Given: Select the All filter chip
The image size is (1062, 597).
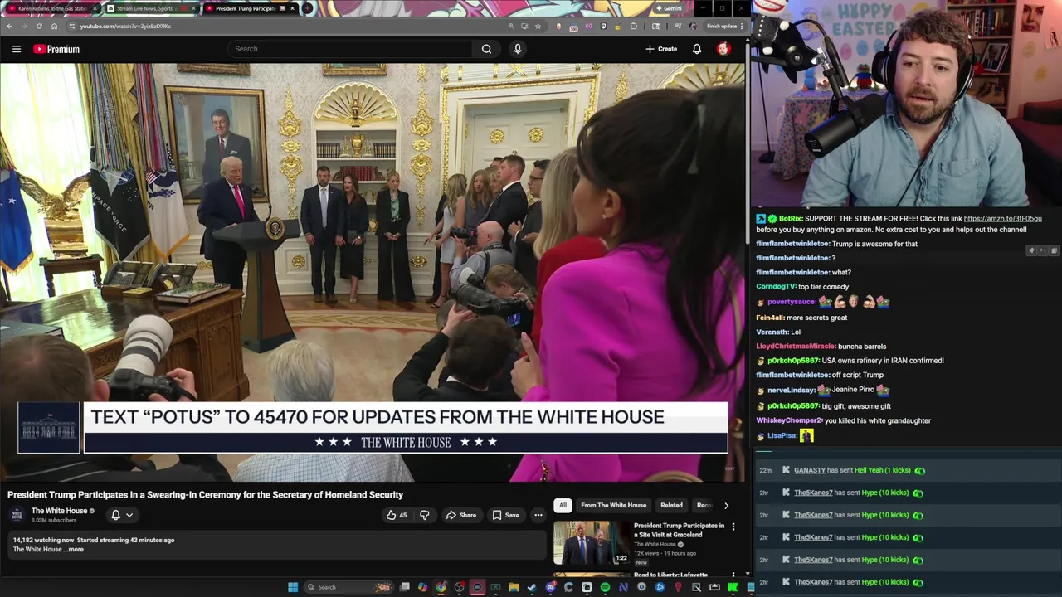Looking at the screenshot, I should [563, 505].
